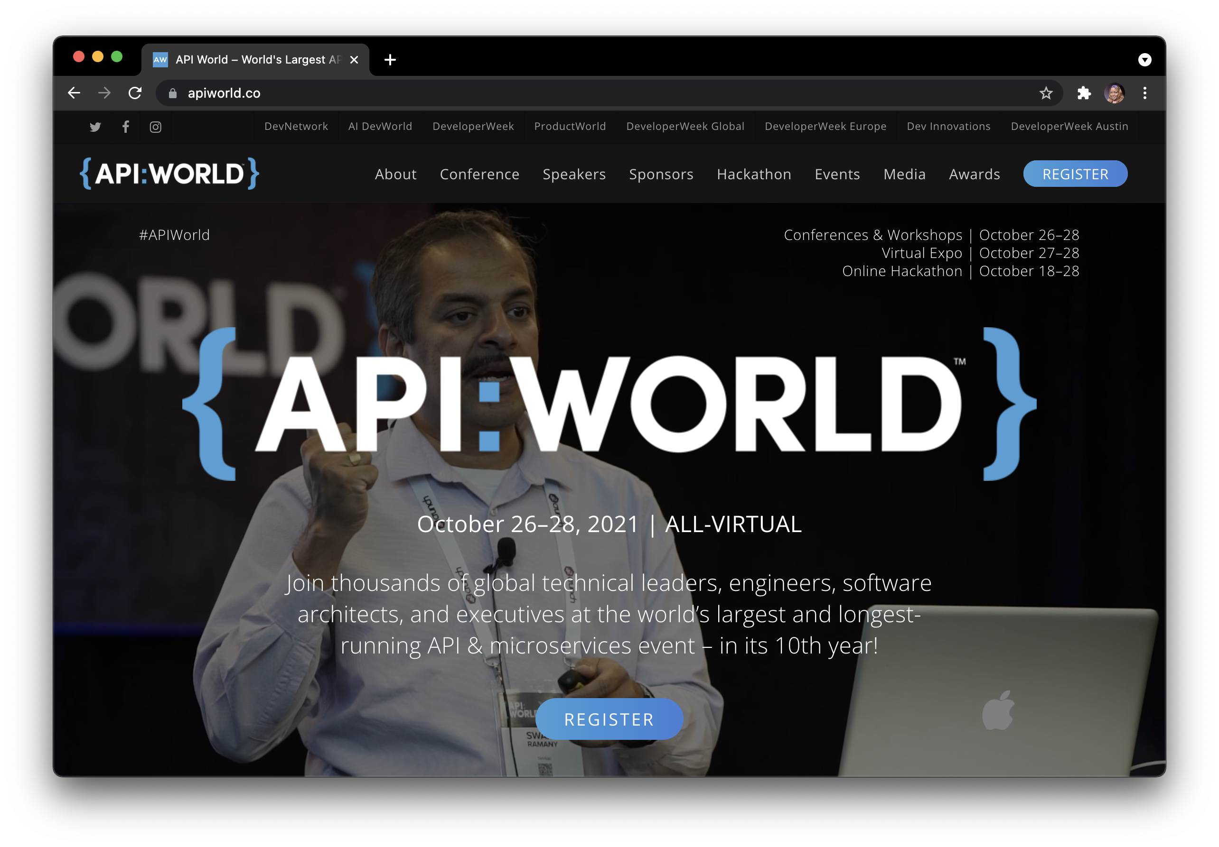The height and width of the screenshot is (847, 1219).
Task: Open the Events menu item
Action: [x=837, y=174]
